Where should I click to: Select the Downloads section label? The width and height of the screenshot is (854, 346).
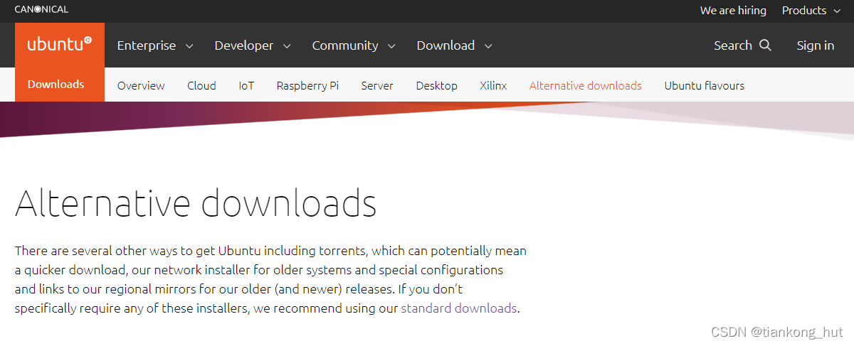pos(56,84)
